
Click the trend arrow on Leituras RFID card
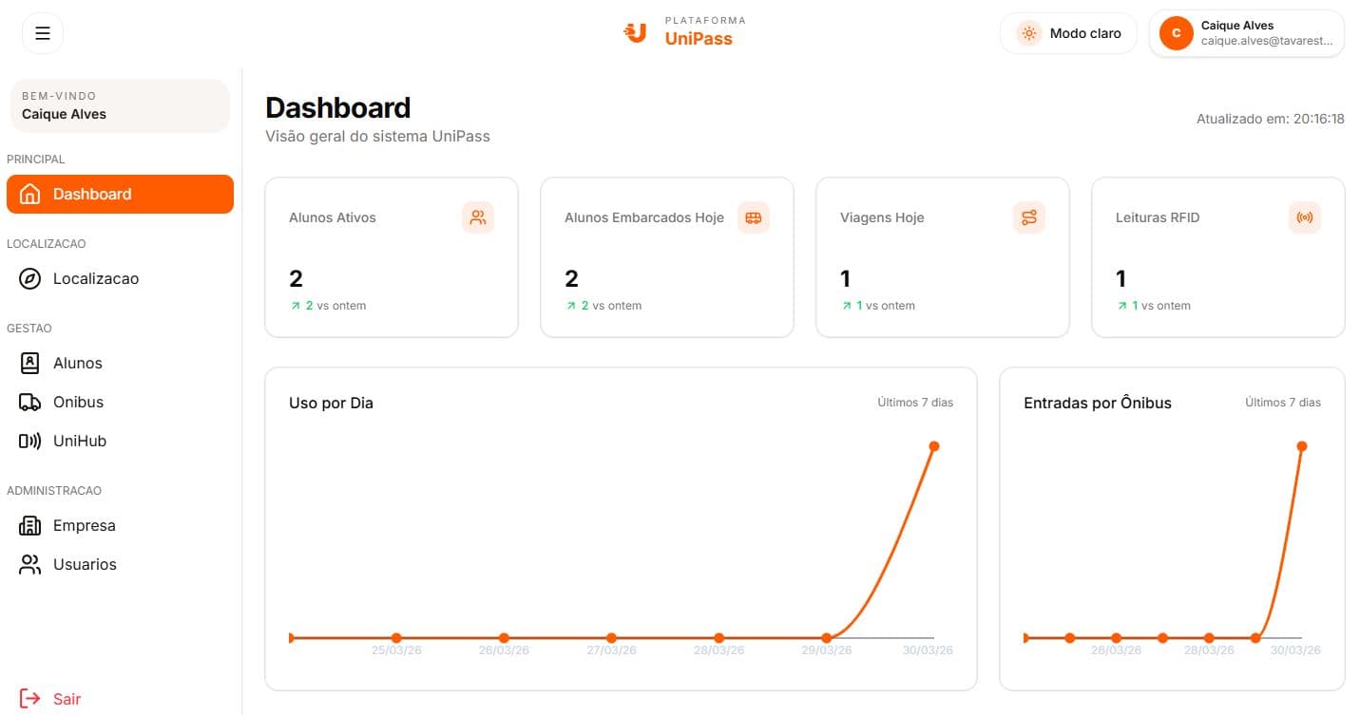tap(1122, 306)
